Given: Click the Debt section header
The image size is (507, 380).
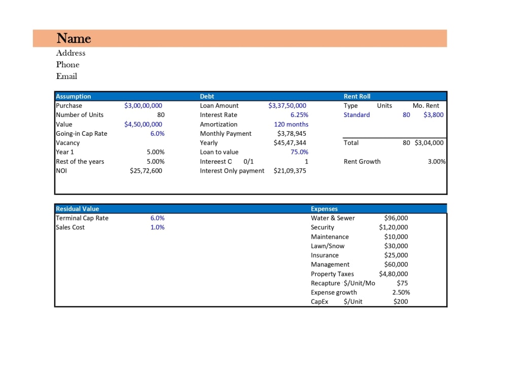Looking at the screenshot, I should tap(207, 96).
